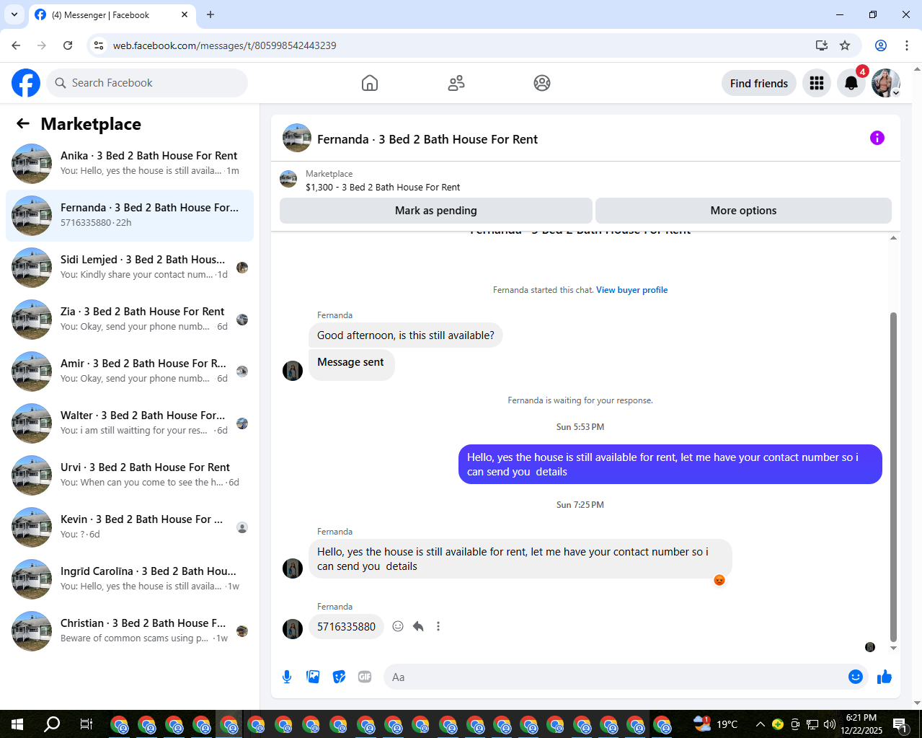Open Zia conversation in list
The width and height of the screenshot is (922, 738).
130,320
